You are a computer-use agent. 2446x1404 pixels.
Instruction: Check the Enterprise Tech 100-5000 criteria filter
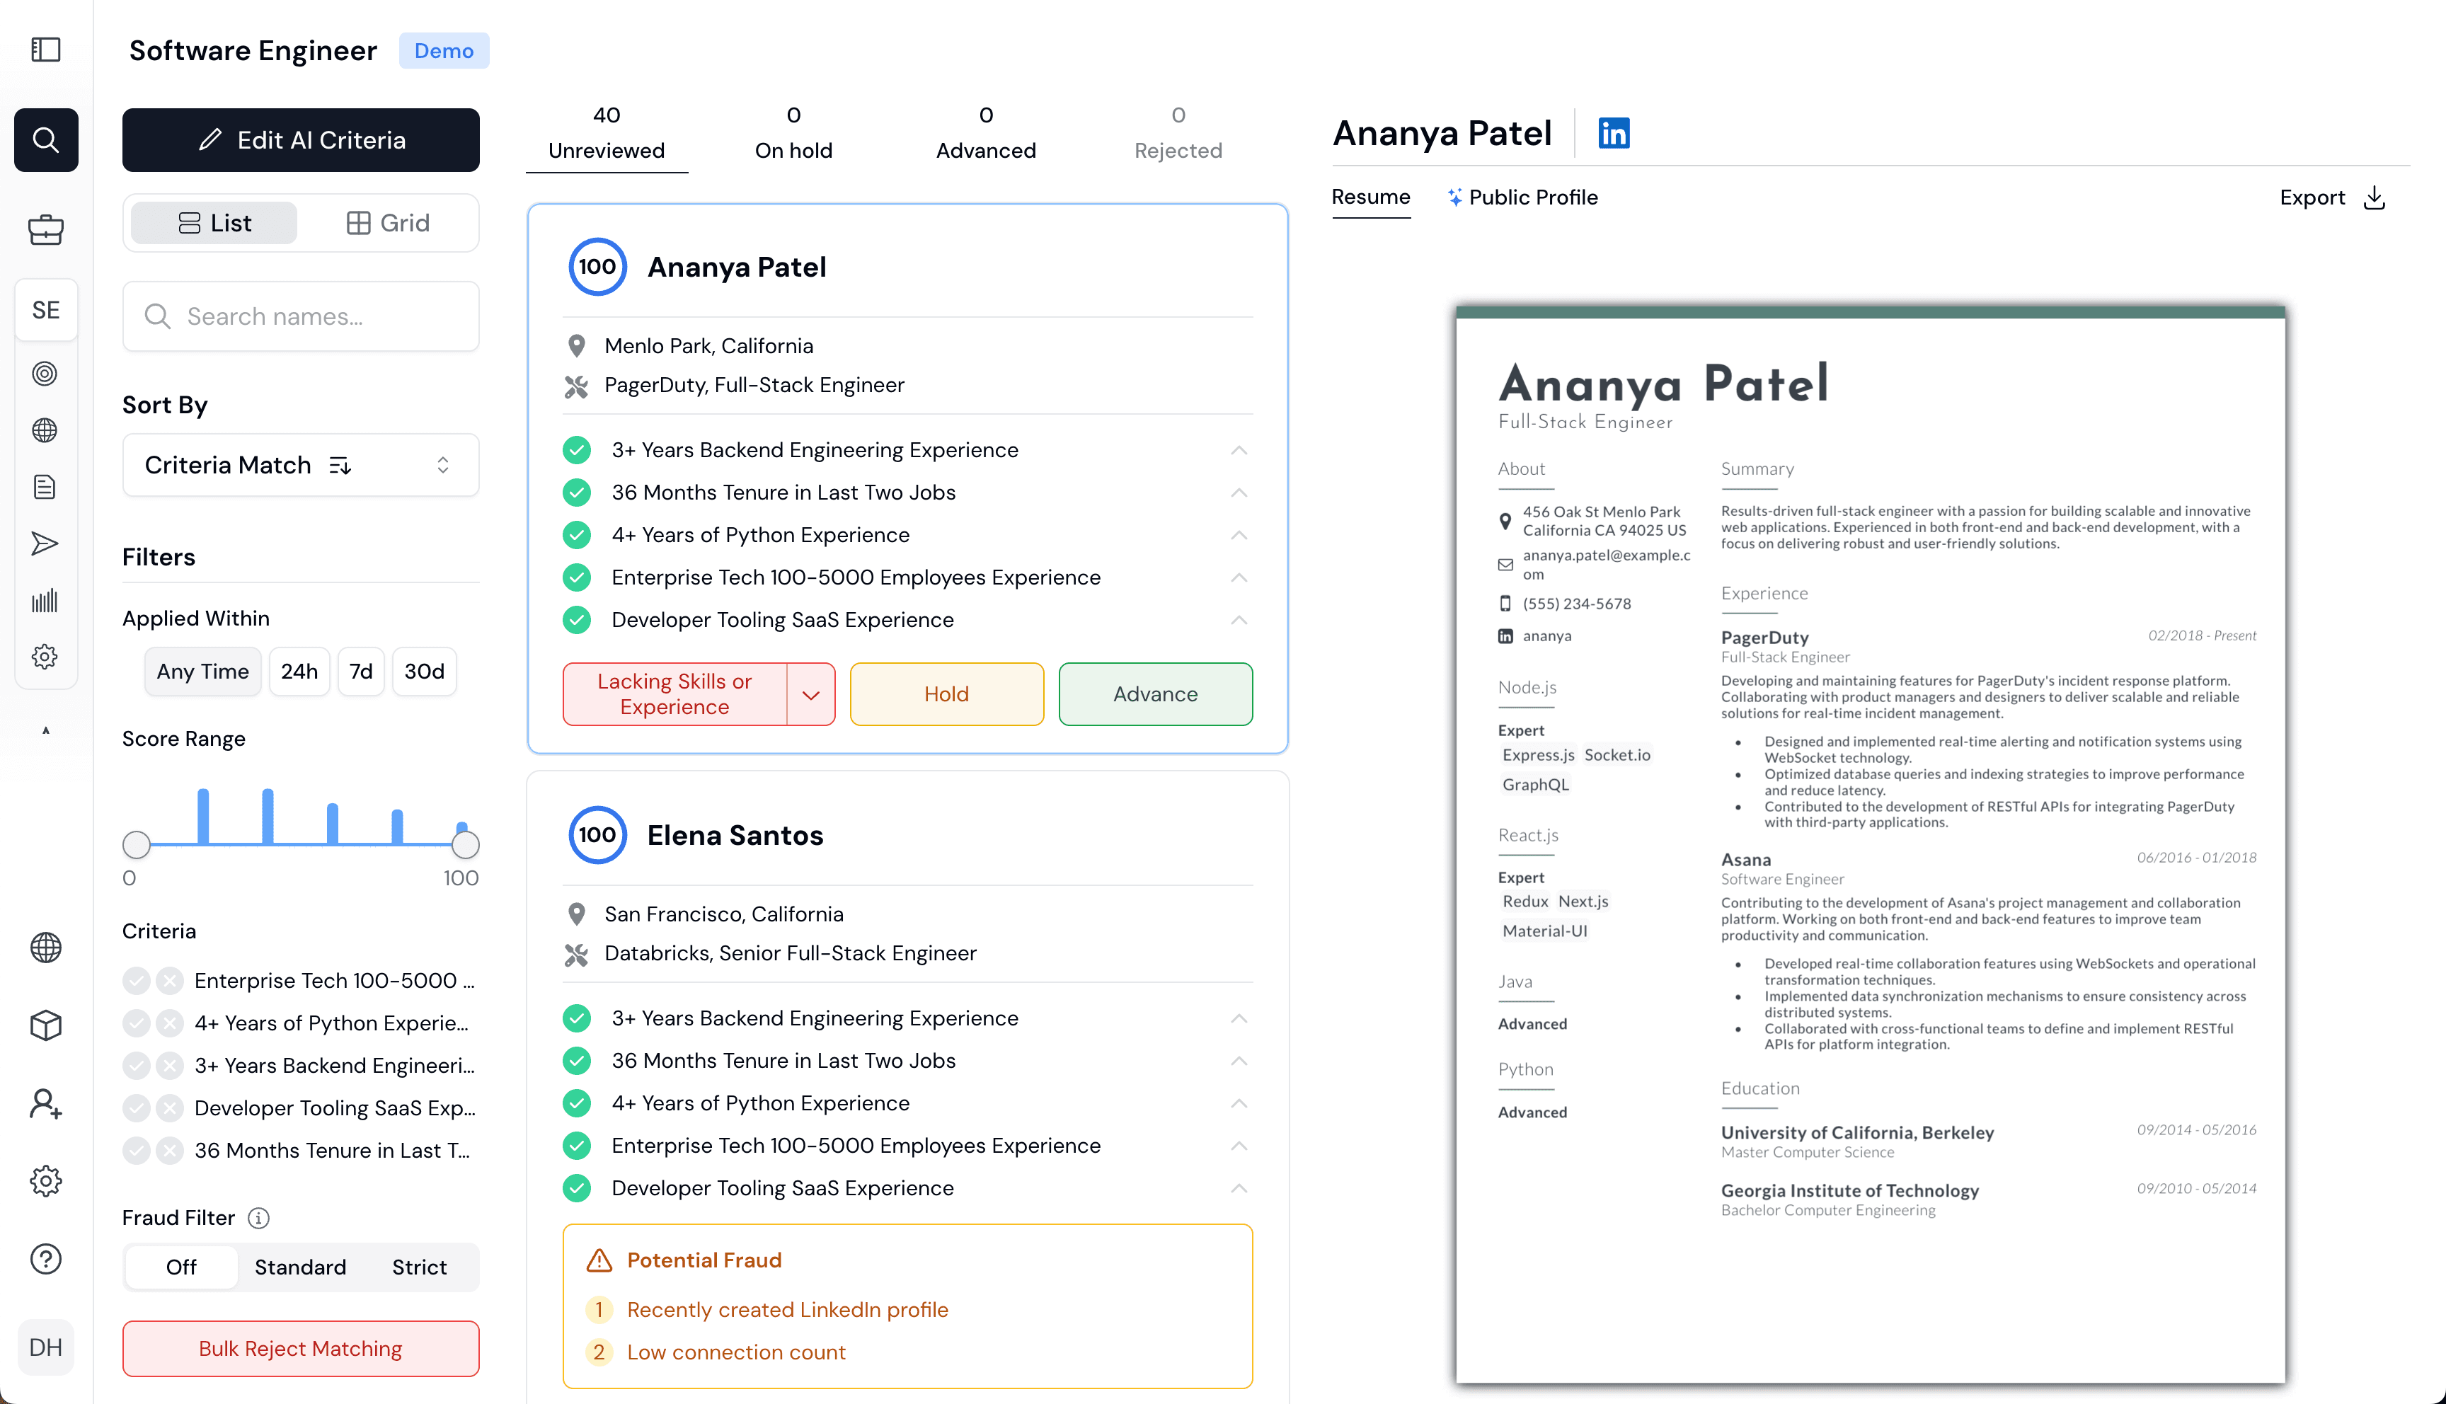click(x=136, y=981)
